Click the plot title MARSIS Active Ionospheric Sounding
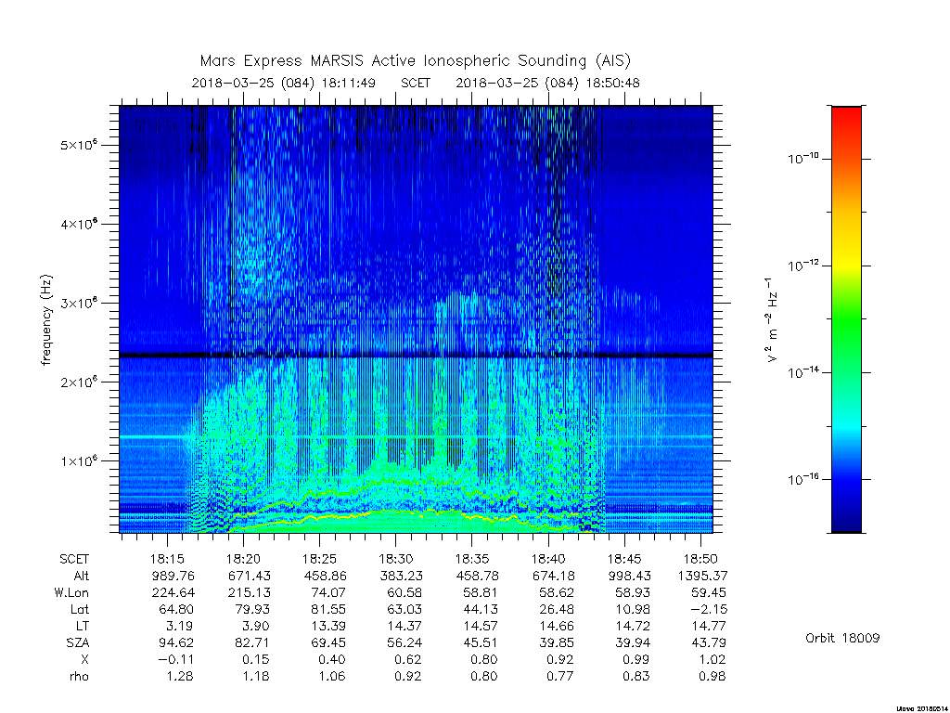This screenshot has height=713, width=950. 415,61
